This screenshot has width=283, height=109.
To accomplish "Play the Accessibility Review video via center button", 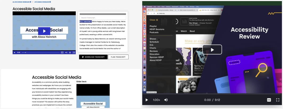I will click(212, 50).
